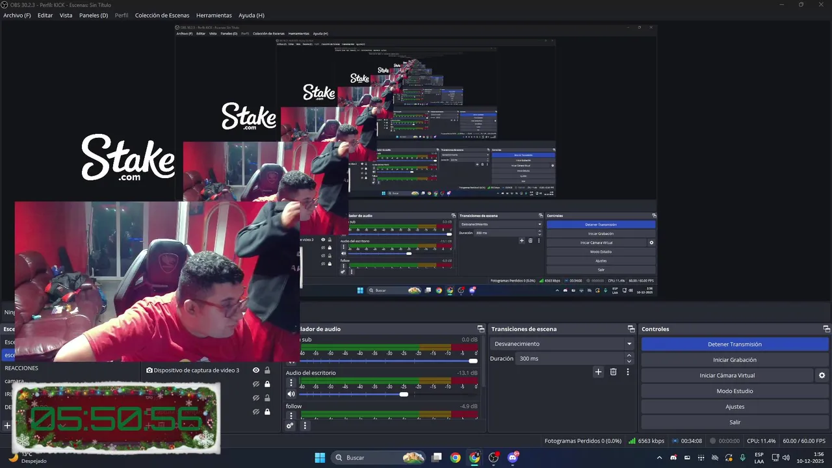Open audio mixer menu dots beside gears

[x=305, y=426]
